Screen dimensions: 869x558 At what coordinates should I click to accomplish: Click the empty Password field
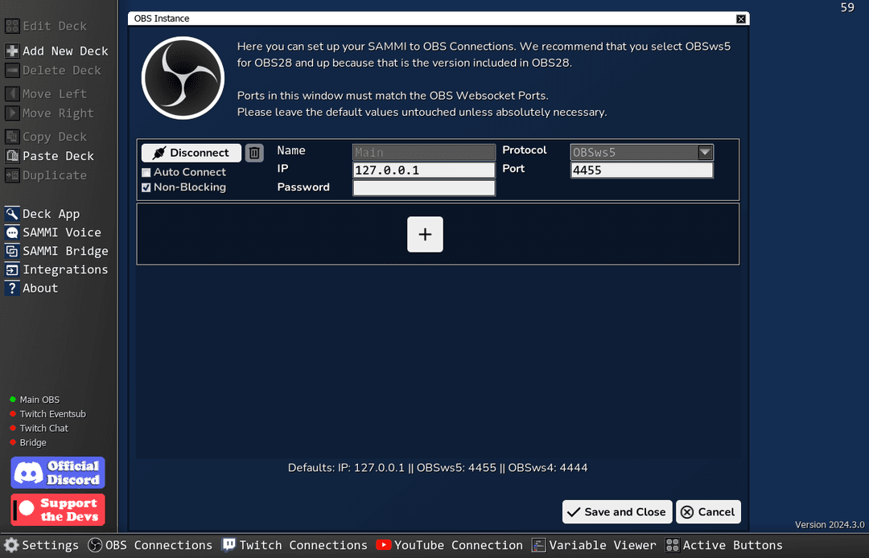[x=424, y=187]
